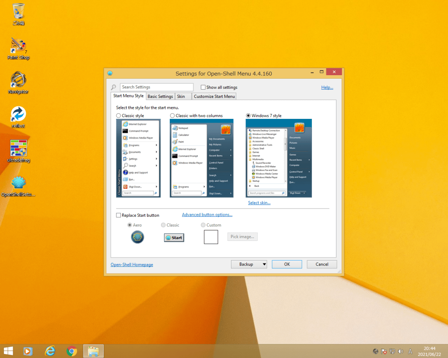Enable the Show all settings checkbox
Screen dimensions: 448x358
tap(203, 87)
